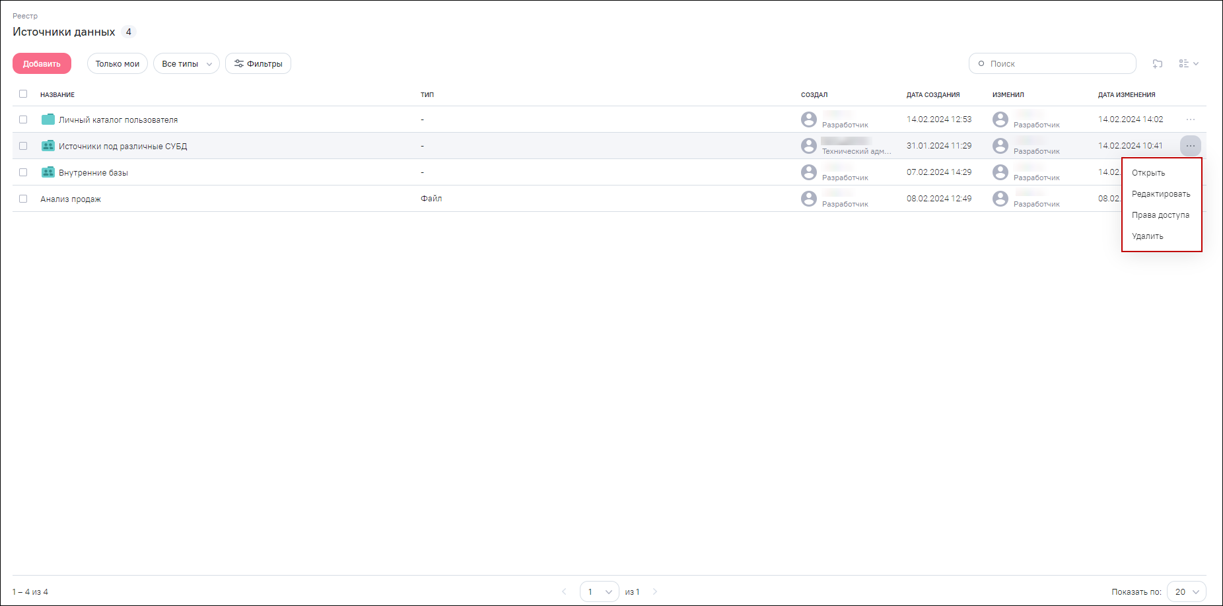This screenshot has height=606, width=1223.
Task: Click modifier avatar in Анализ продаж row
Action: click(x=1000, y=199)
